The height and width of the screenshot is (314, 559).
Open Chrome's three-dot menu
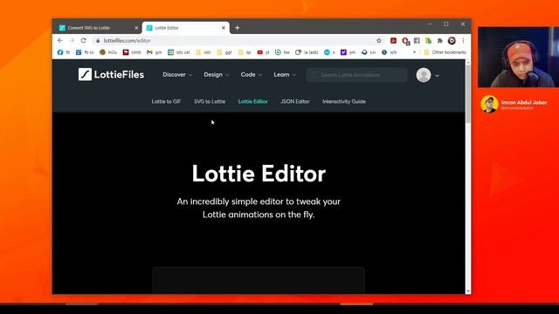pyautogui.click(x=463, y=41)
